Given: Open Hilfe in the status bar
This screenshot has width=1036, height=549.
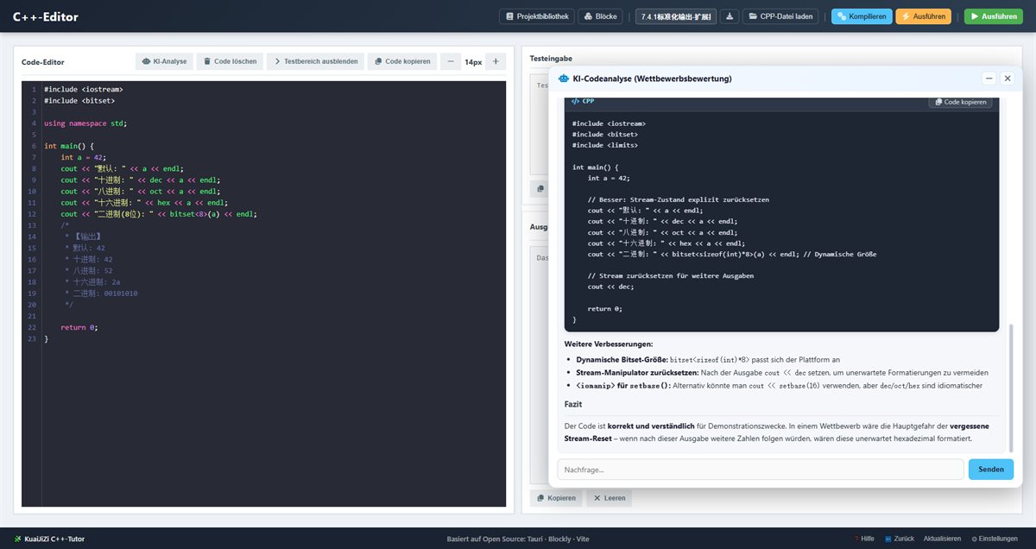Looking at the screenshot, I should click(862, 539).
